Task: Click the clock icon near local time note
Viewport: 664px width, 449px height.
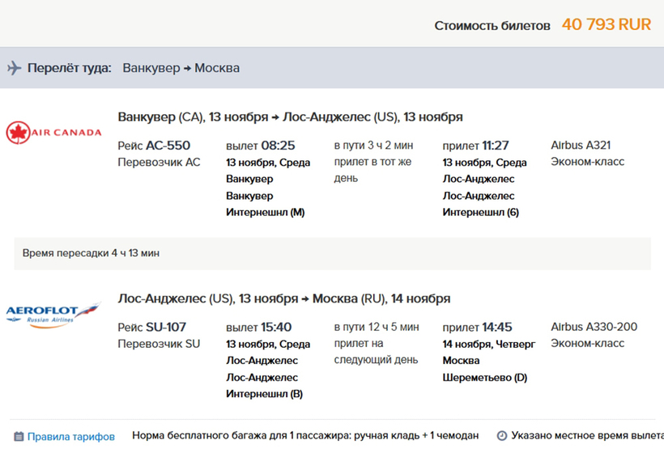Action: [501, 436]
